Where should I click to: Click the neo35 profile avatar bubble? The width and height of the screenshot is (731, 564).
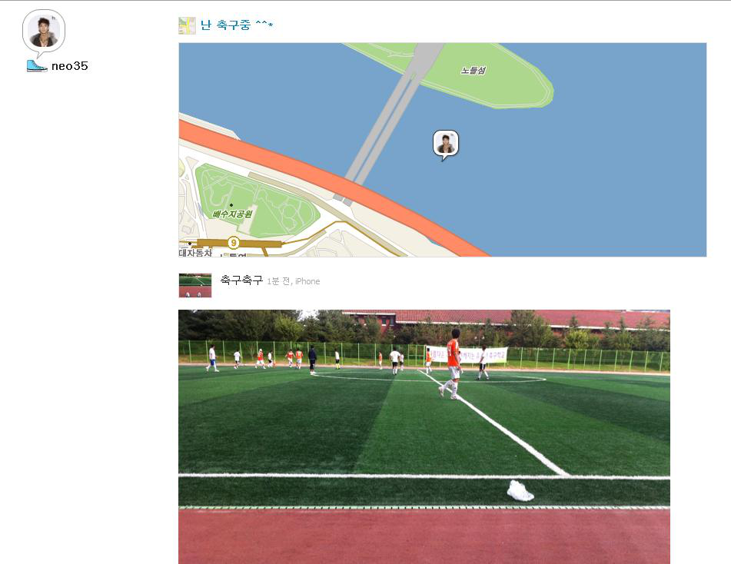pos(44,33)
